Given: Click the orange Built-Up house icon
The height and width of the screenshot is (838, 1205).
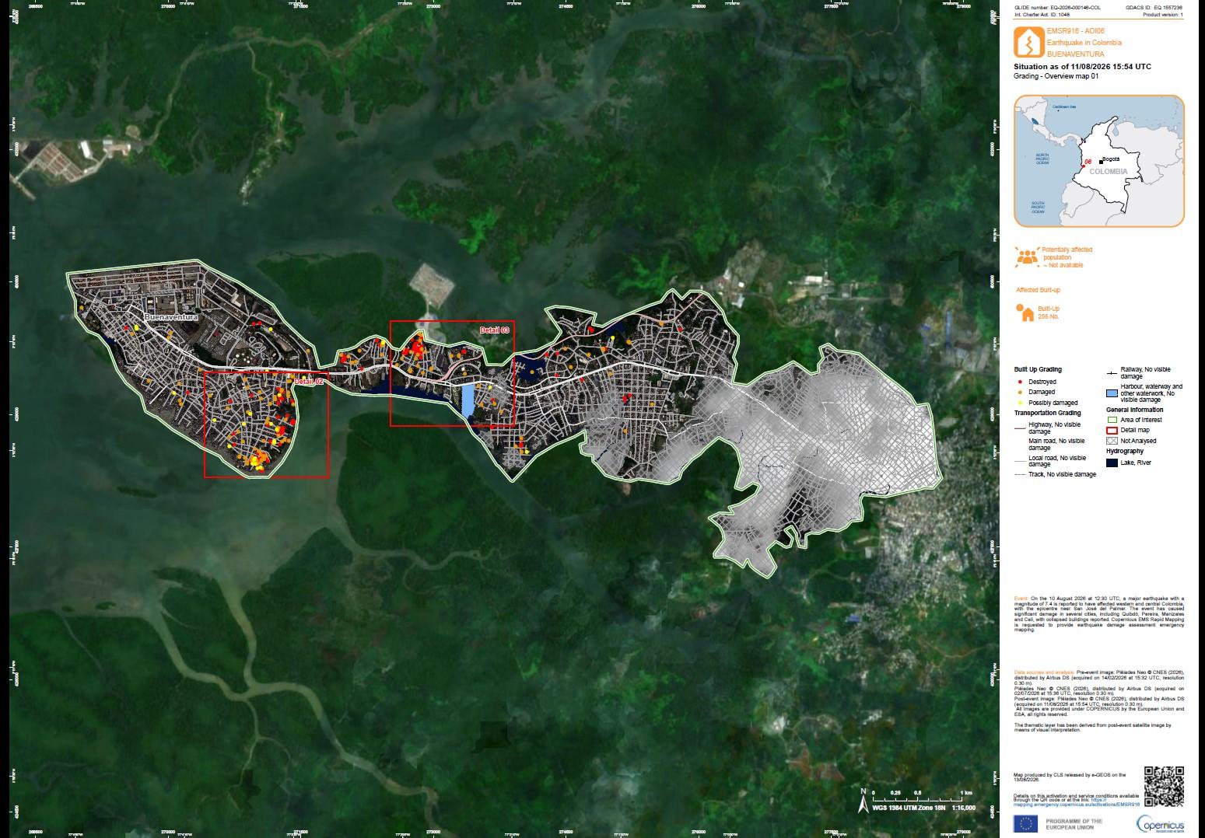Looking at the screenshot, I should point(1026,313).
